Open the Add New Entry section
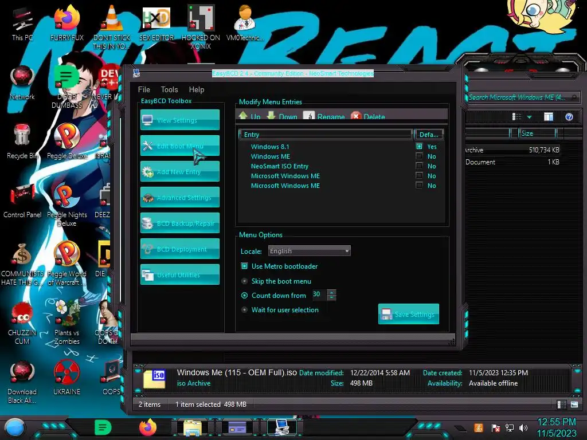This screenshot has height=440, width=587. click(179, 171)
